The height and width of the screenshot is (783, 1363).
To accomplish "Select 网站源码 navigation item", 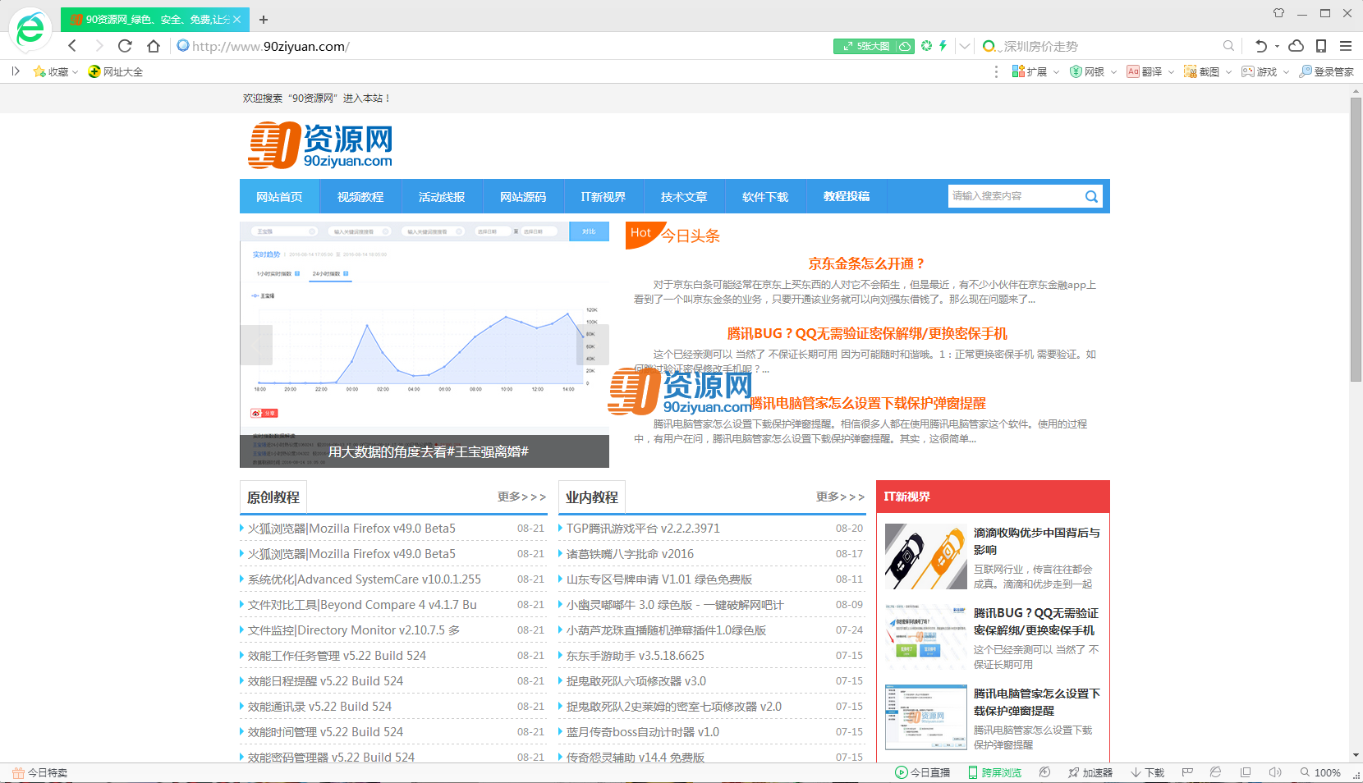I will point(523,197).
